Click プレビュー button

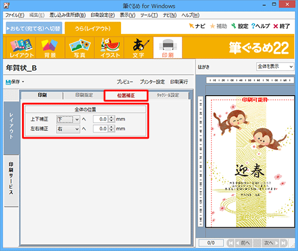[125, 82]
